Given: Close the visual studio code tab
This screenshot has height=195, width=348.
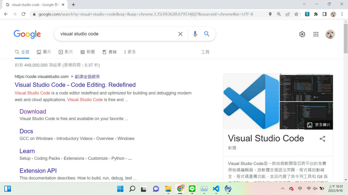Looking at the screenshot, I should point(63,4).
